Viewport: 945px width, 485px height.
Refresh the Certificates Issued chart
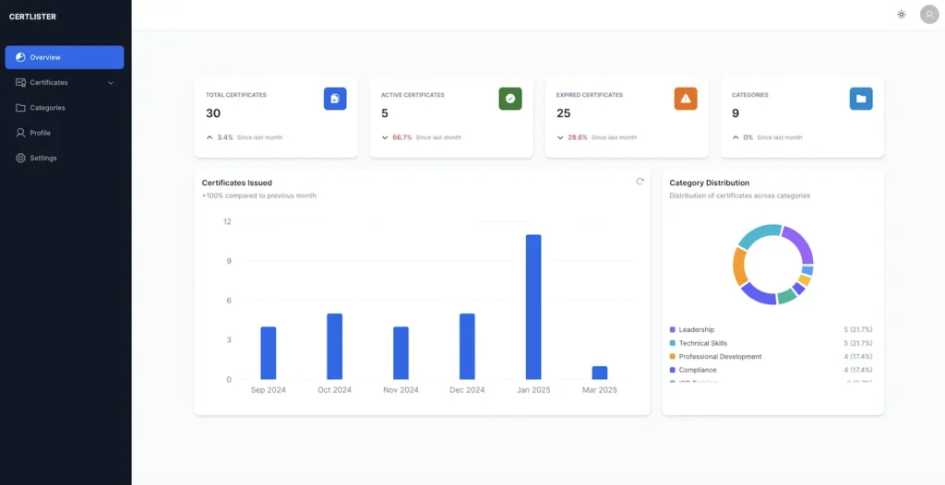point(640,182)
